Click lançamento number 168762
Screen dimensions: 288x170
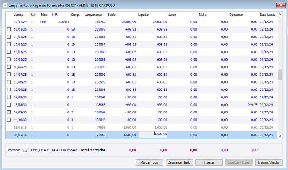(100, 22)
